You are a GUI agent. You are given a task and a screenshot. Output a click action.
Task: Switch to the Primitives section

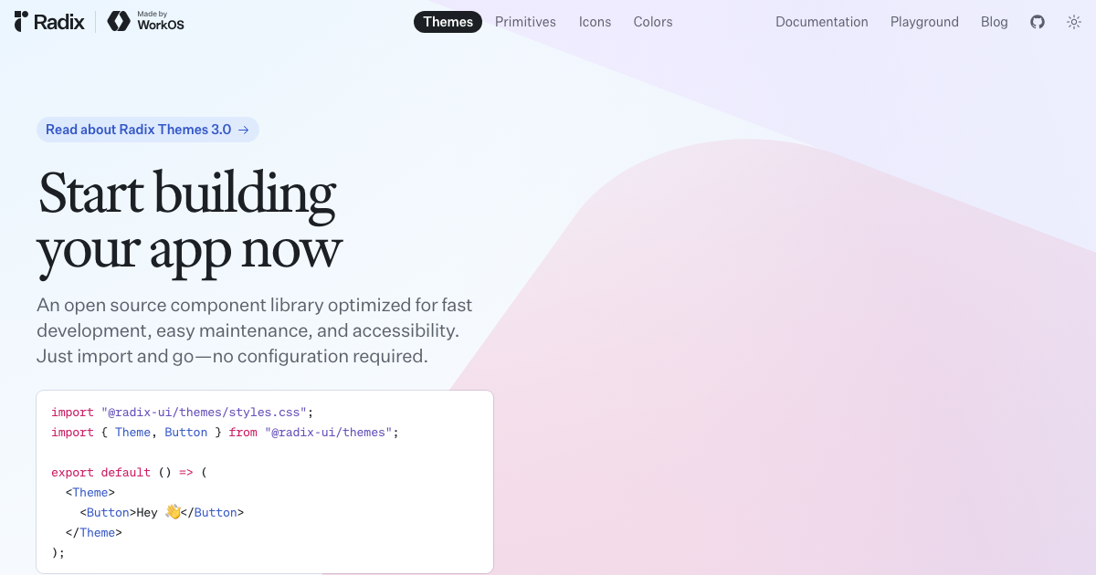pyautogui.click(x=525, y=21)
